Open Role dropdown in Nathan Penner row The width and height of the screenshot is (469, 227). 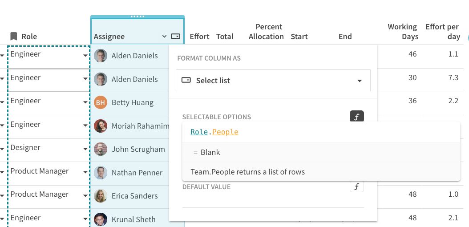click(x=85, y=172)
